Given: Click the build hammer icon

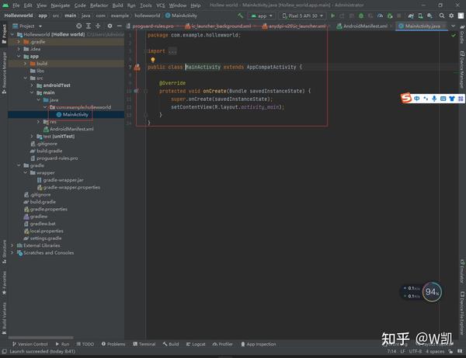Looking at the screenshot, I should pos(239,16).
